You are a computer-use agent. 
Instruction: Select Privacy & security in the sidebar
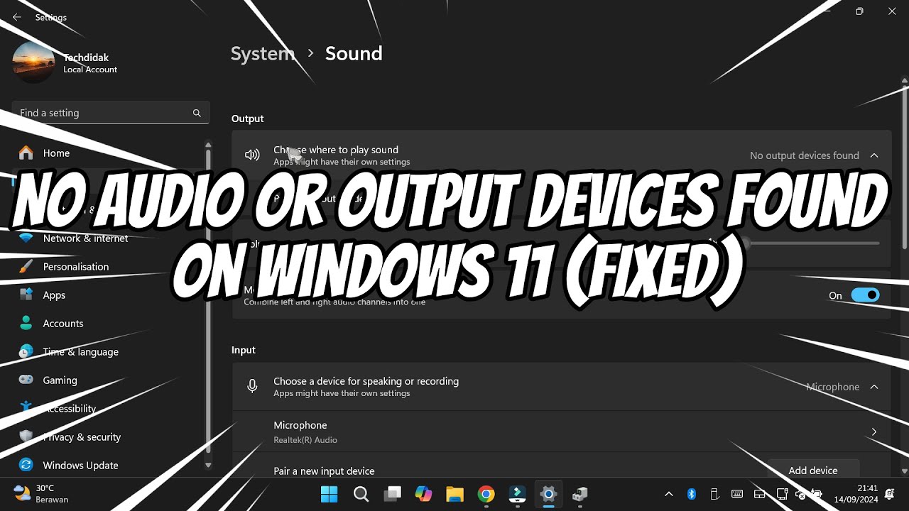click(x=82, y=436)
